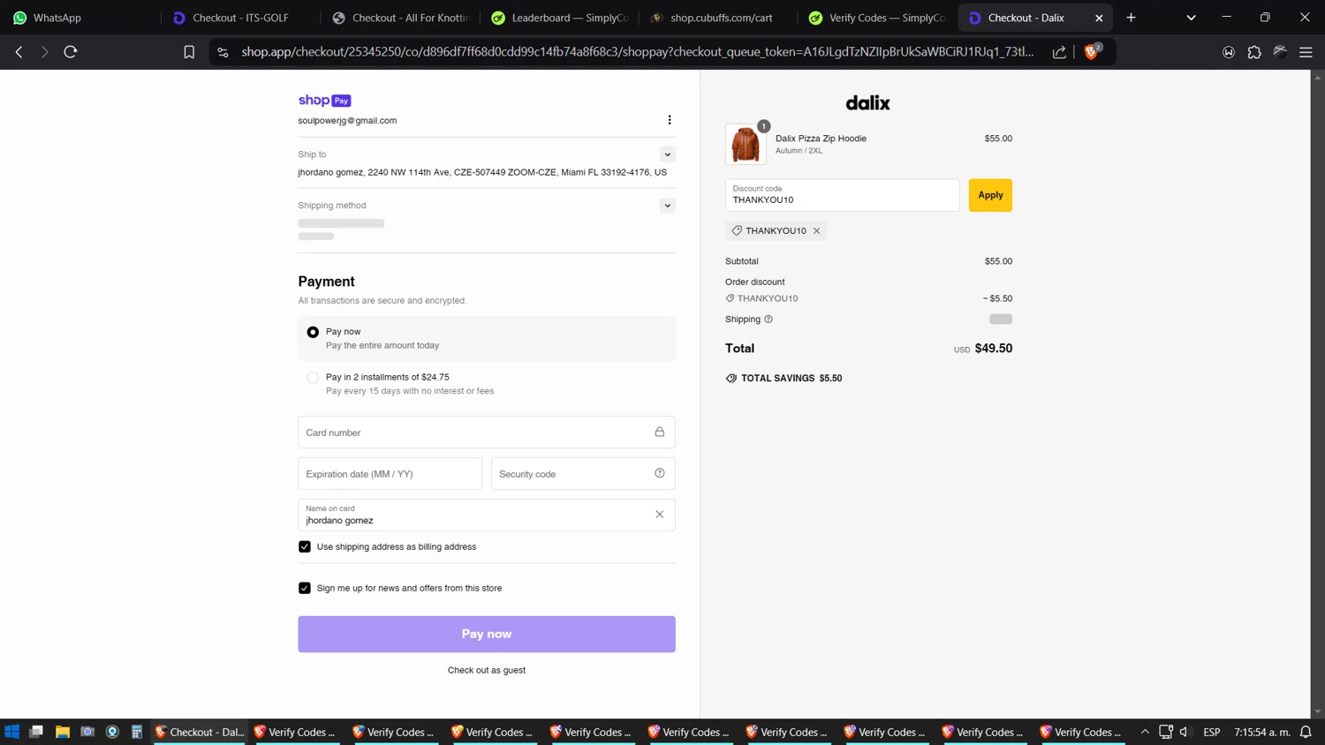The width and height of the screenshot is (1325, 745).
Task: Open Brave Shields lion icon
Action: point(1092,52)
